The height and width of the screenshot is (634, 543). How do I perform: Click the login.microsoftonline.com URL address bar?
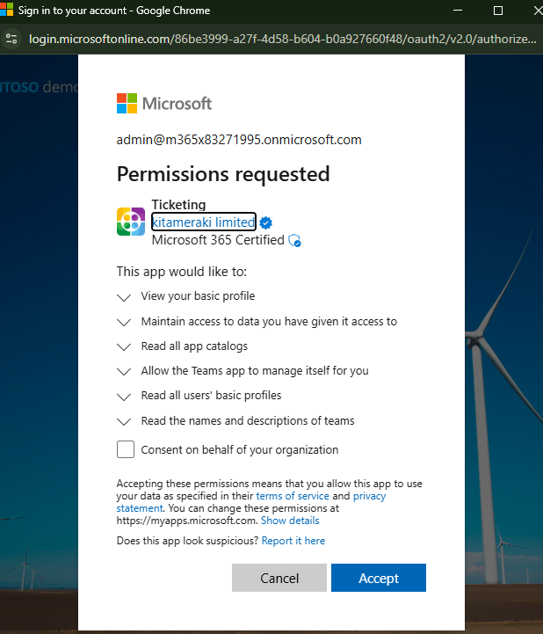tap(283, 39)
